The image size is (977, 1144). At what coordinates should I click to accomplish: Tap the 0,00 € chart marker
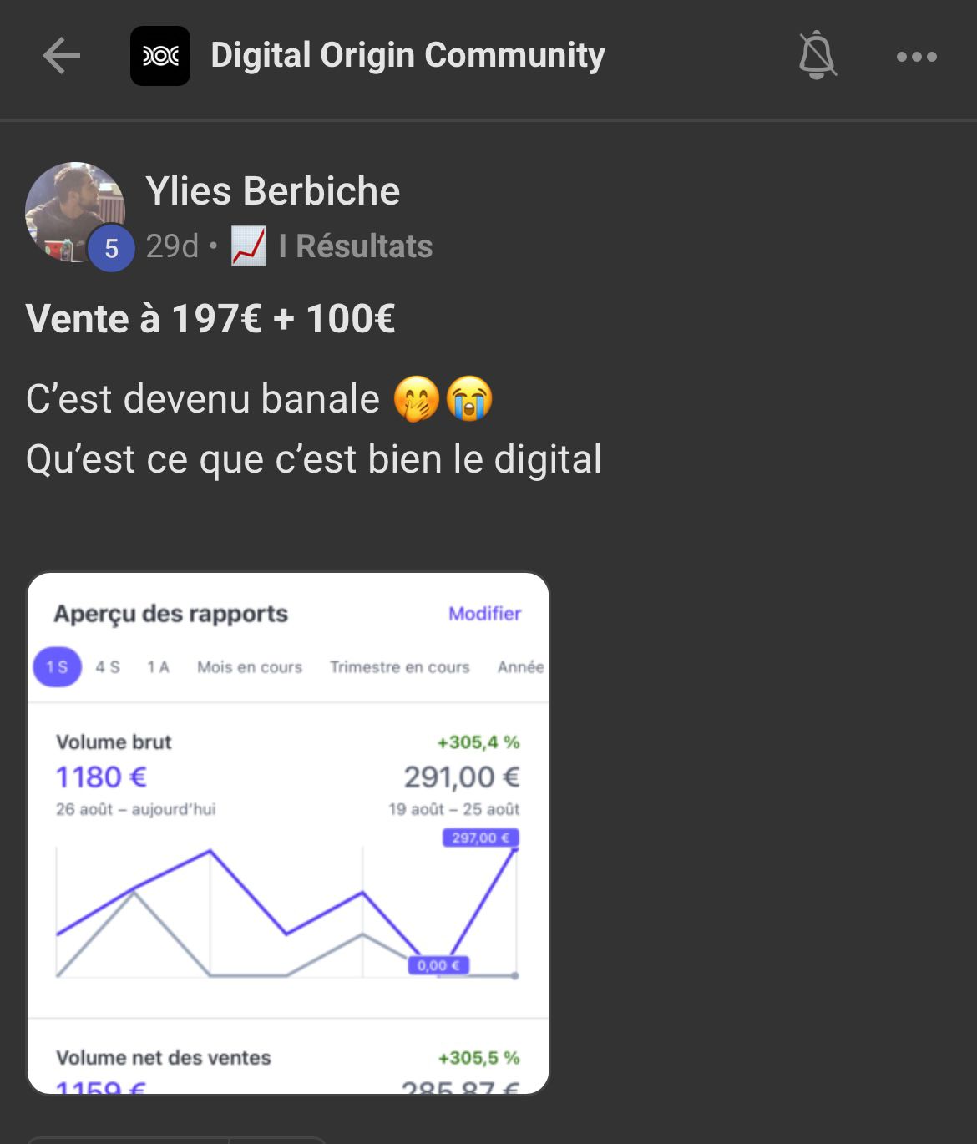pyautogui.click(x=438, y=965)
